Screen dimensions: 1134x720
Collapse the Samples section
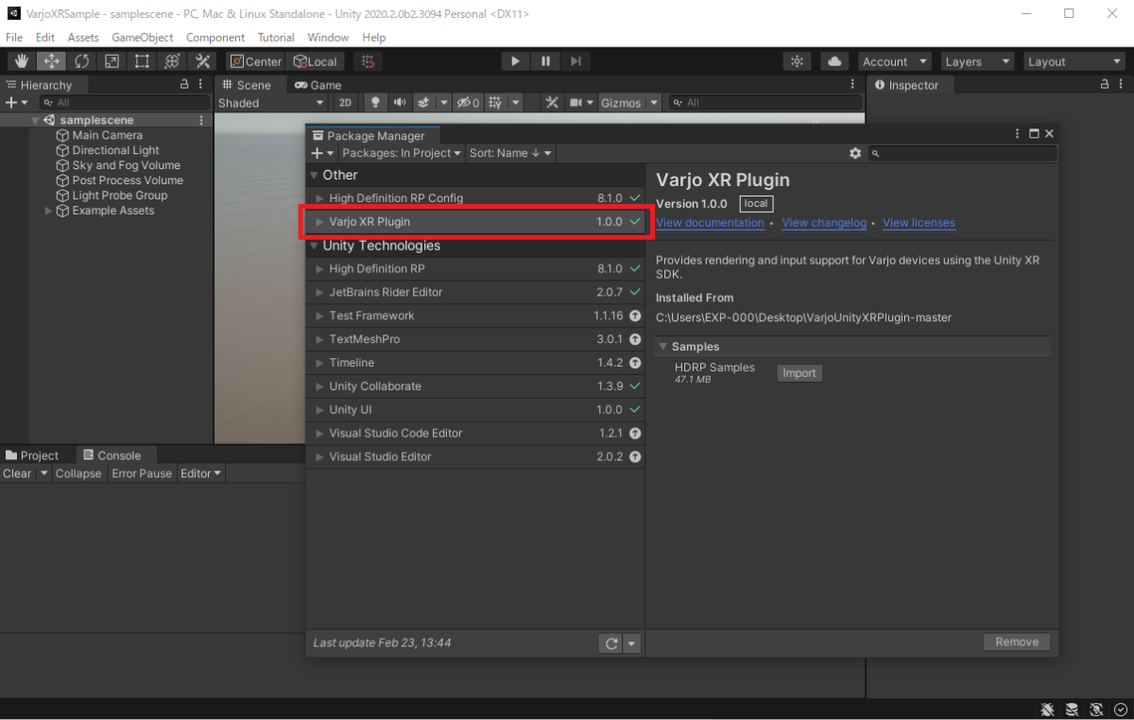click(x=663, y=347)
